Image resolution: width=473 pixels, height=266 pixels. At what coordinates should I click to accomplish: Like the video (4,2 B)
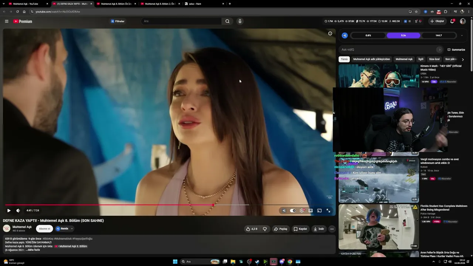coord(252,229)
